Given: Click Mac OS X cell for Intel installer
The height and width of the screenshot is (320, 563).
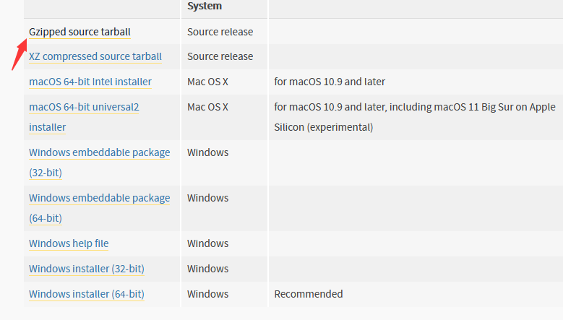Looking at the screenshot, I should pos(207,82).
